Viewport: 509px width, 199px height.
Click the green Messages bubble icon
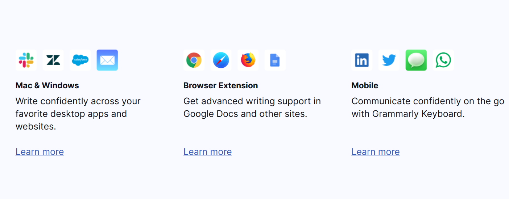(416, 60)
